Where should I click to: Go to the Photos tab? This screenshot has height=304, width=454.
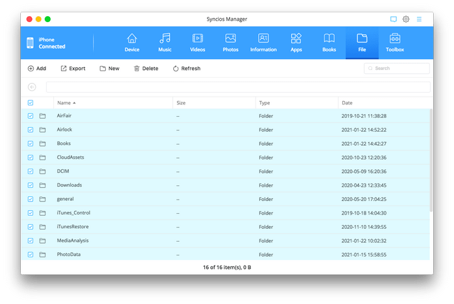(230, 43)
